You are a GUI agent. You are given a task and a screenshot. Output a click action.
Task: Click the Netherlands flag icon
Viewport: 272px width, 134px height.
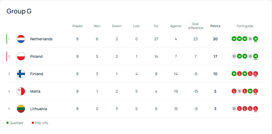[21, 39]
